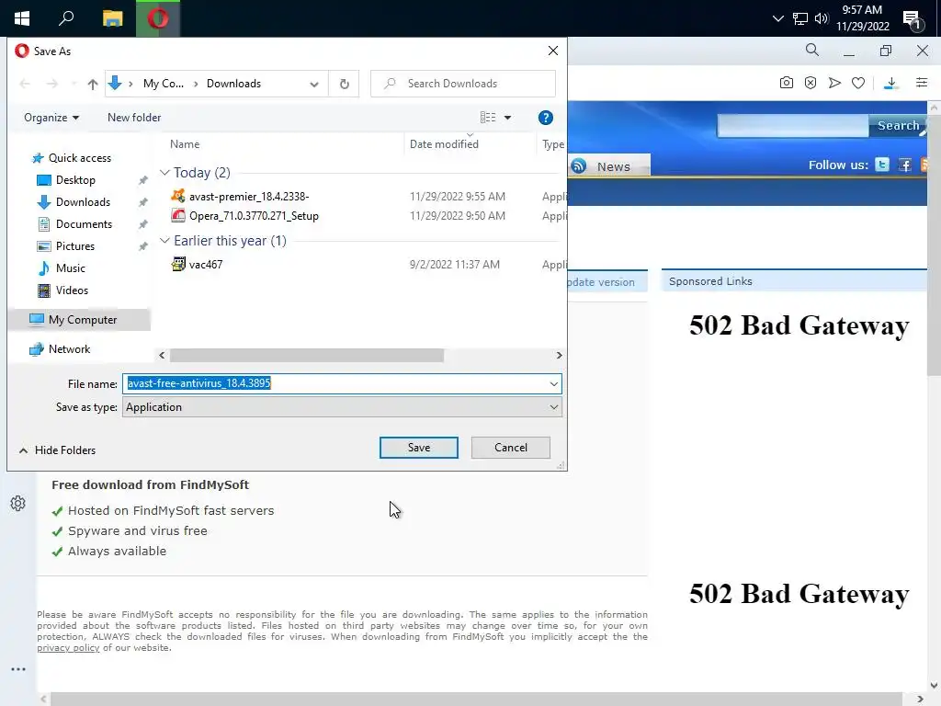
Task: Sort by Date modified column header
Action: click(x=444, y=144)
